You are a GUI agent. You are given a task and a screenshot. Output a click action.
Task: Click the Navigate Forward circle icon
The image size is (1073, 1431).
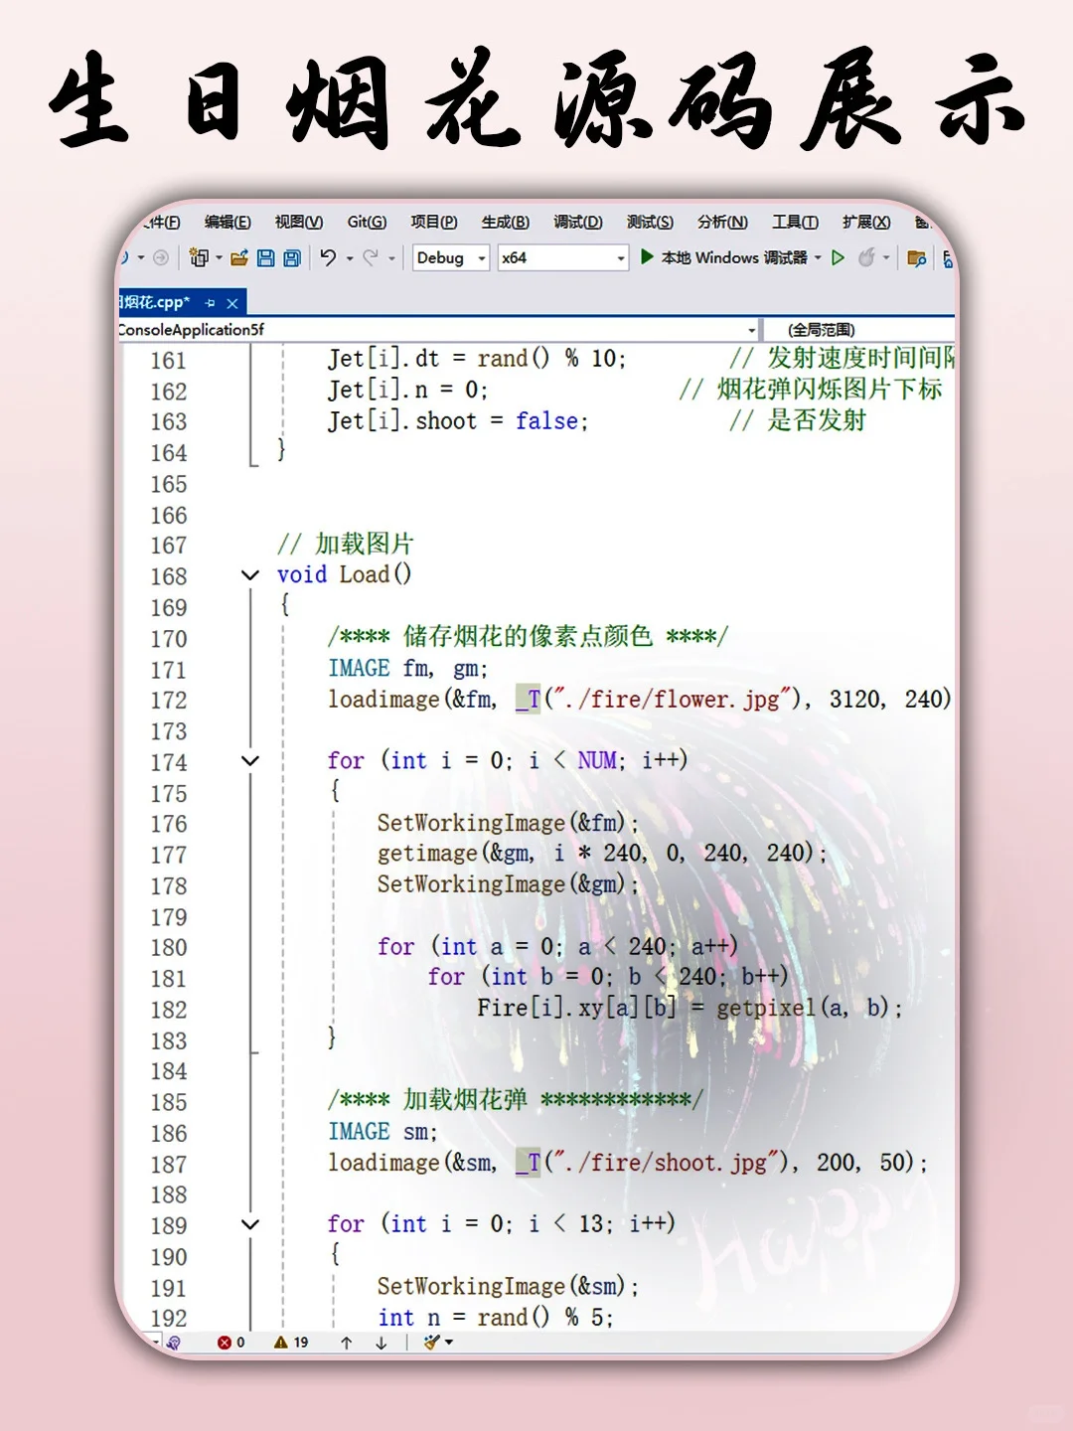pyautogui.click(x=160, y=258)
